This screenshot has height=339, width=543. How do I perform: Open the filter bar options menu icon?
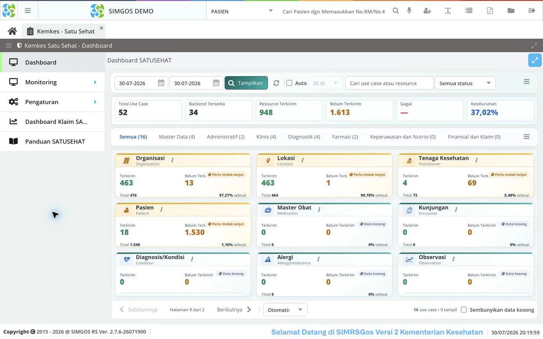tap(527, 82)
